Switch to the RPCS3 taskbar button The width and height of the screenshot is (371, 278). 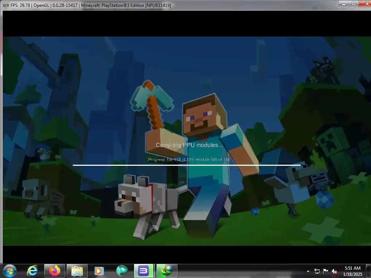click(x=143, y=271)
